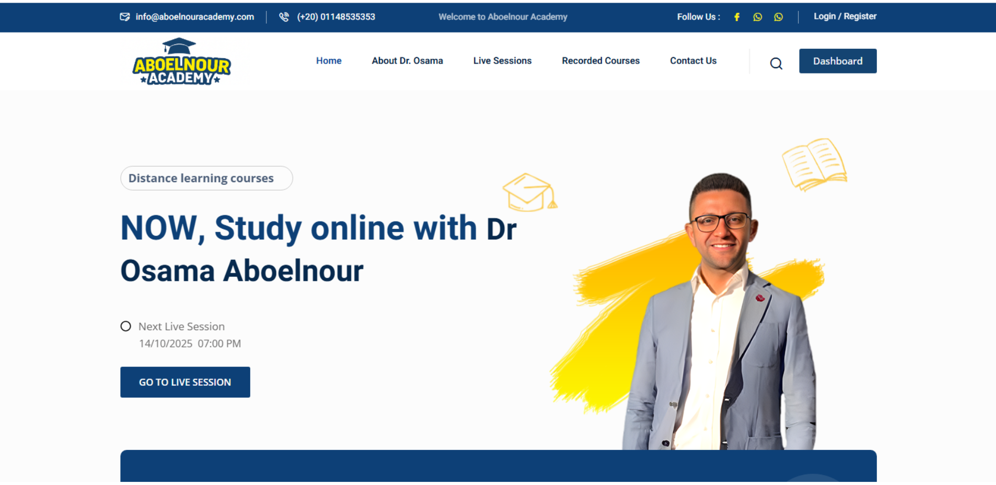Navigate to Contact Us

coord(693,61)
